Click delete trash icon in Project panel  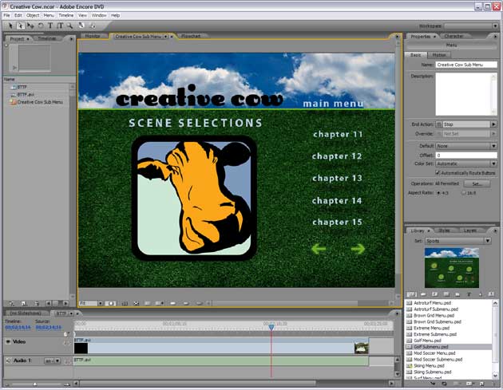tap(36, 303)
